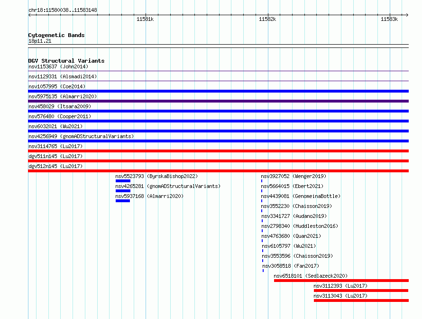The image size is (422, 319).
Task: Click the 11581k ruler mark
Action: pos(146,19)
